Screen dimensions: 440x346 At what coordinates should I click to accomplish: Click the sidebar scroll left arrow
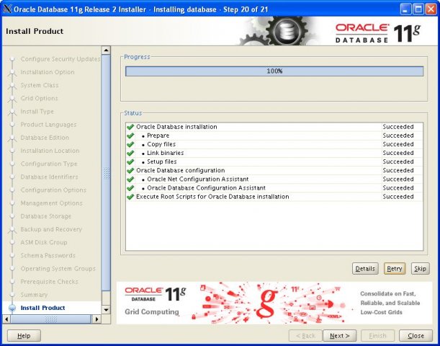[6, 319]
